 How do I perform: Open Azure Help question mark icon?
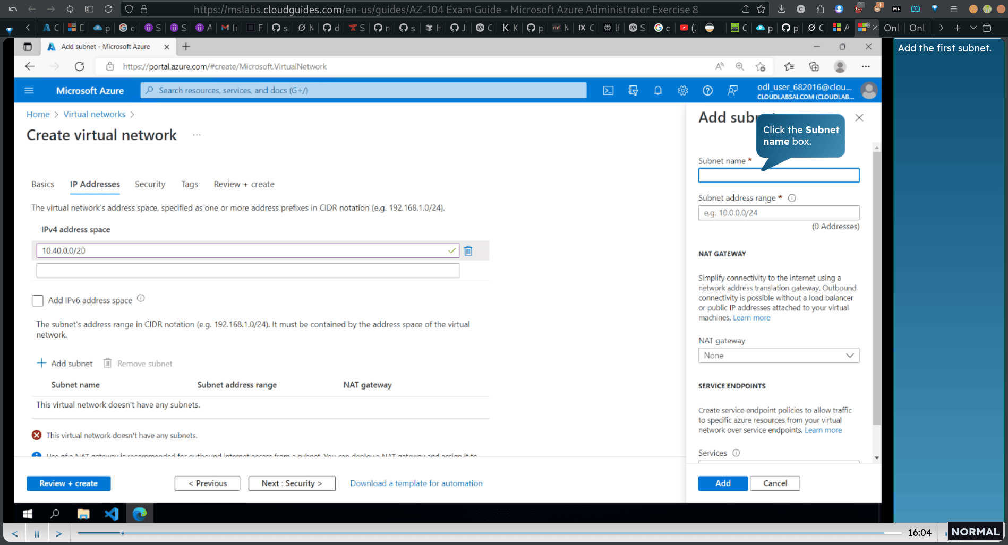707,91
